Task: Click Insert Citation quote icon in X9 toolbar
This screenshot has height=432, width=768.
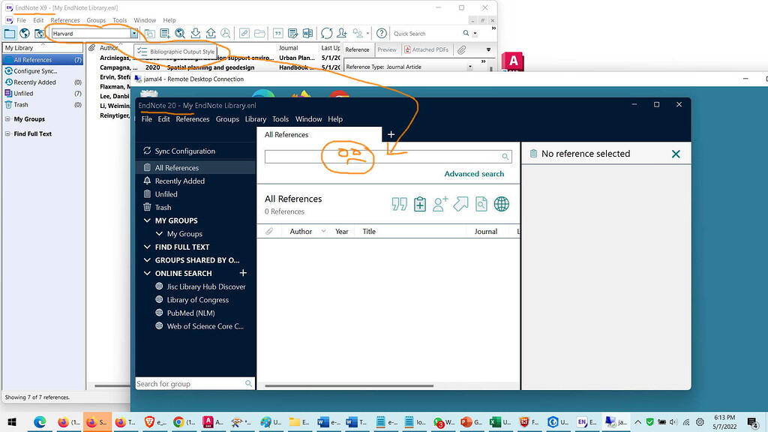Action: pos(277,33)
